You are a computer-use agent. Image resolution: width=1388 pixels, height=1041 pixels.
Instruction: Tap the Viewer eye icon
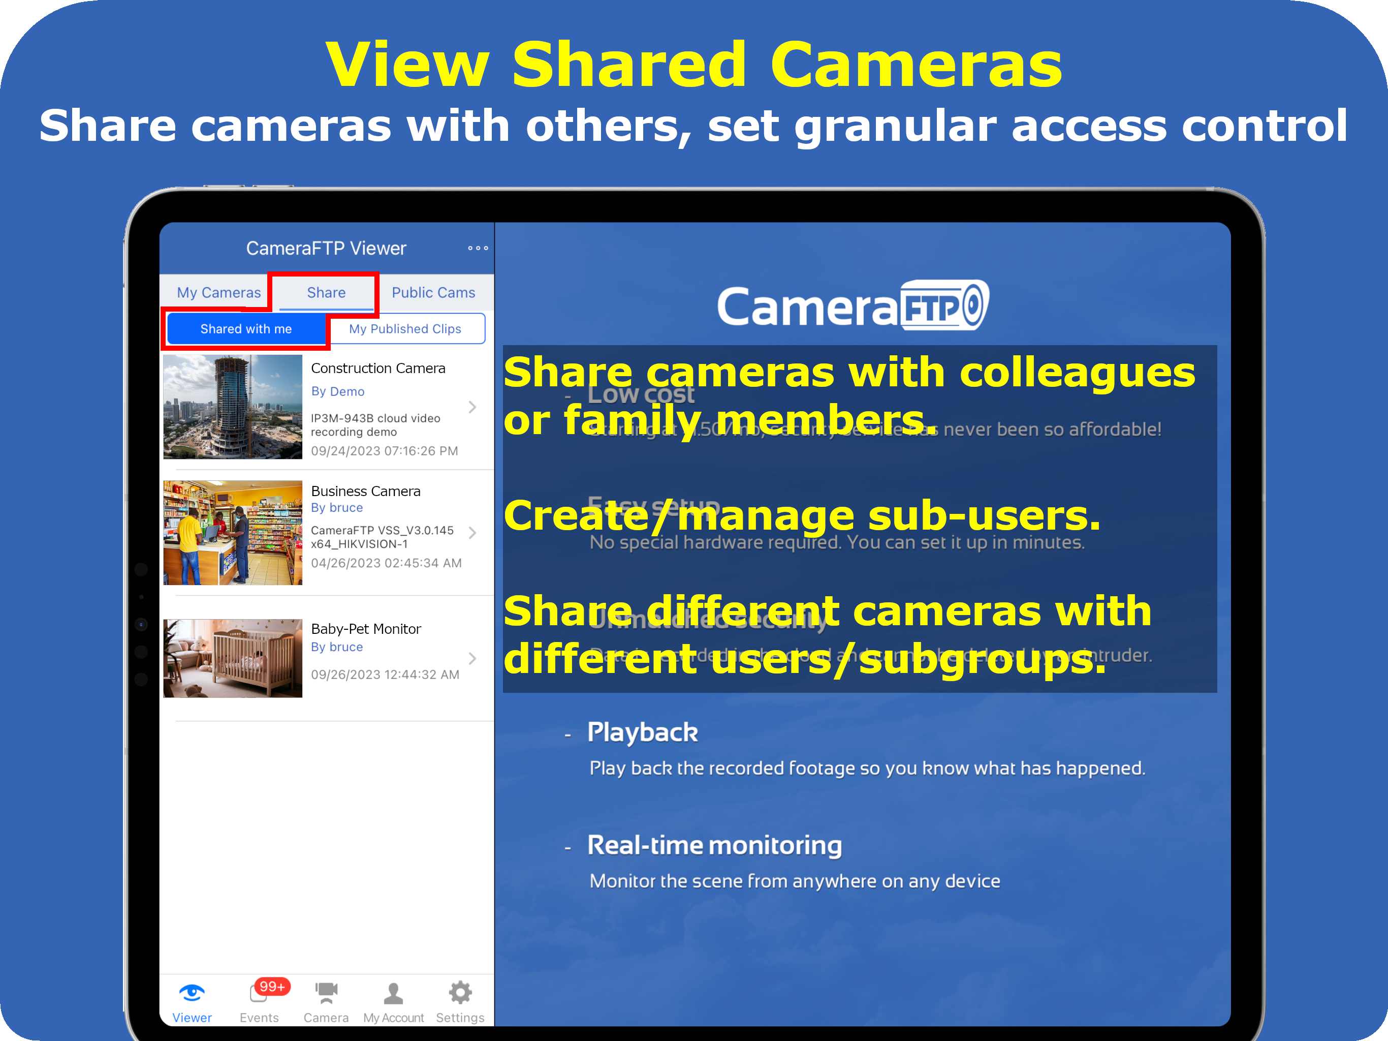pyautogui.click(x=192, y=993)
